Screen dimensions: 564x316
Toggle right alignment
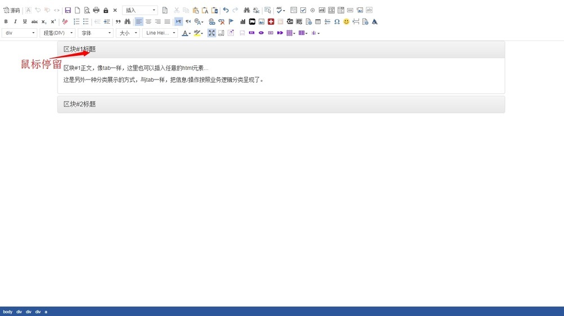point(158,22)
